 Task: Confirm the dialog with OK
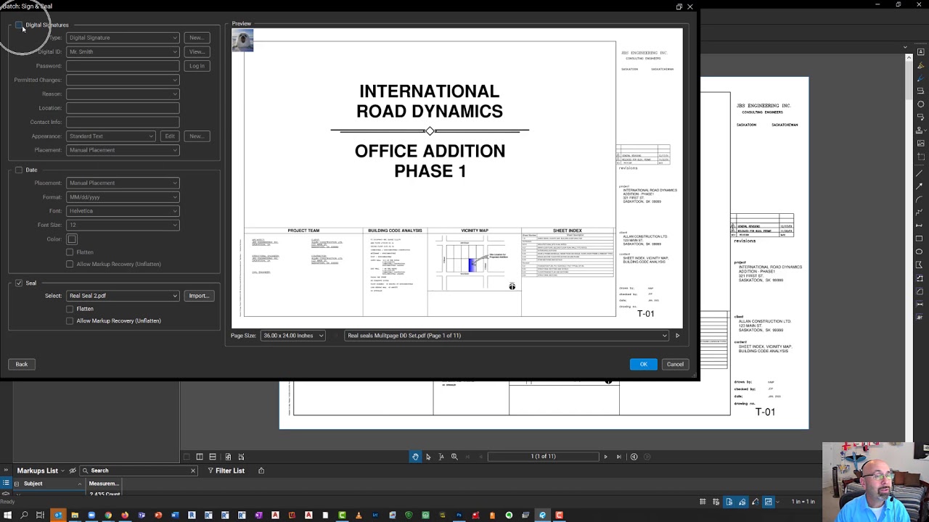[643, 365]
